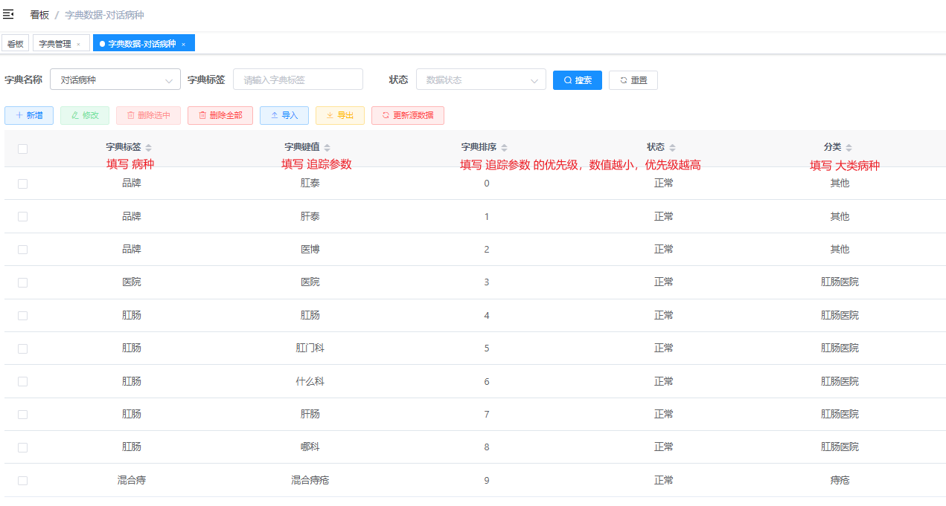Screen dimensions: 946x506
Task: Click the 肛门科 key value cell
Action: click(x=310, y=348)
